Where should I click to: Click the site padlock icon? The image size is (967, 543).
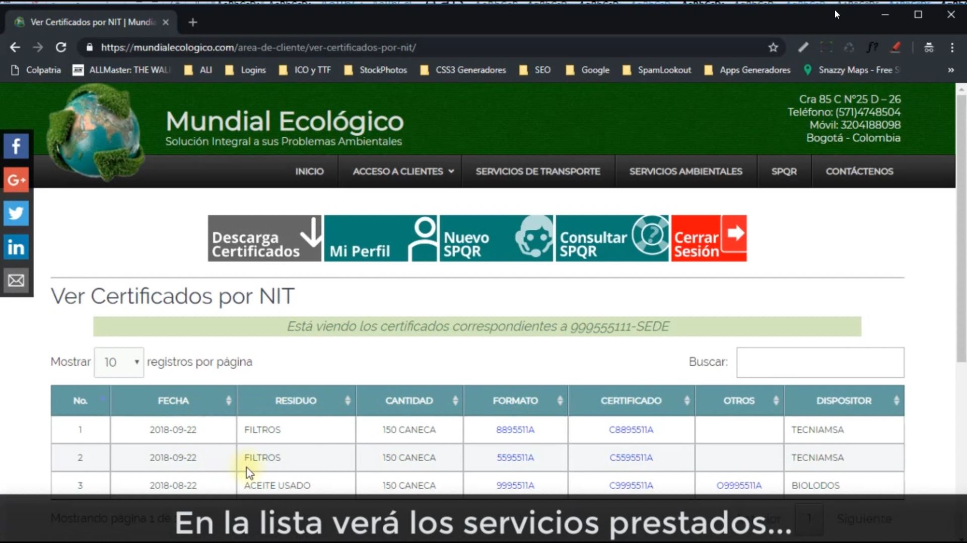pyautogui.click(x=90, y=47)
